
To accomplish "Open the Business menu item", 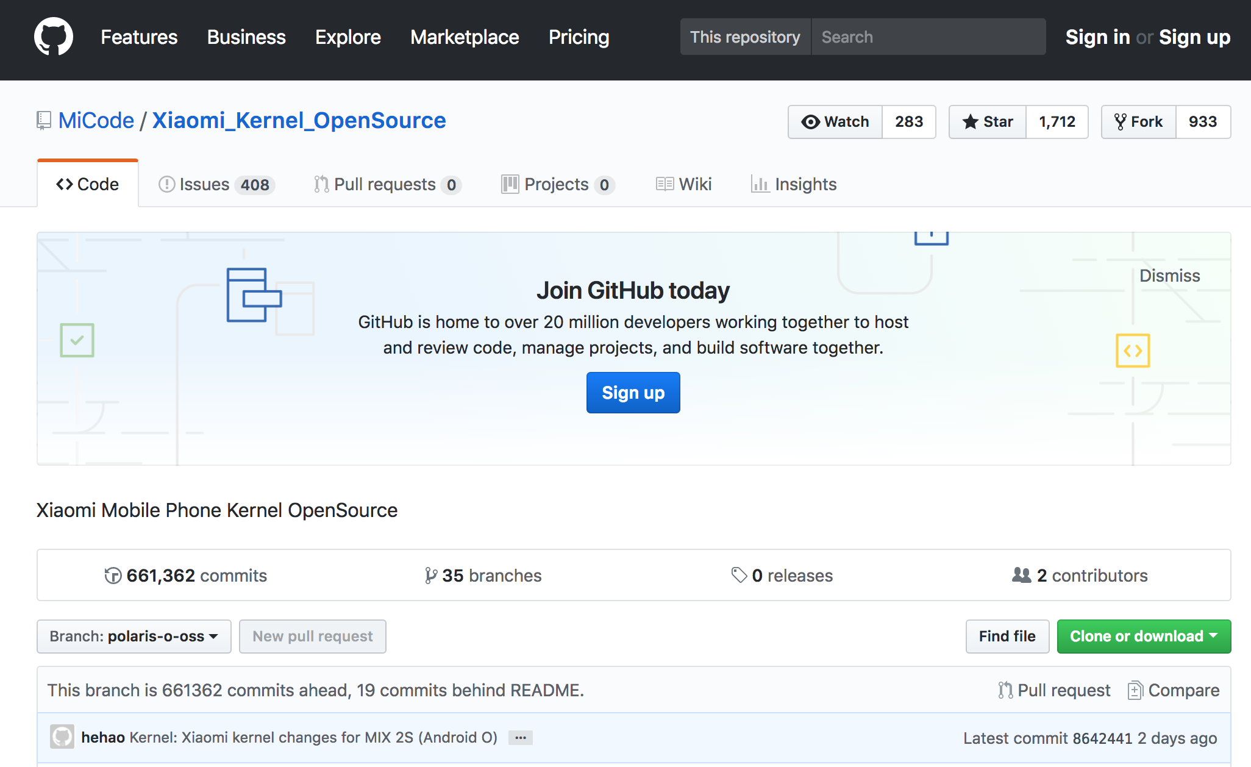I will coord(246,37).
